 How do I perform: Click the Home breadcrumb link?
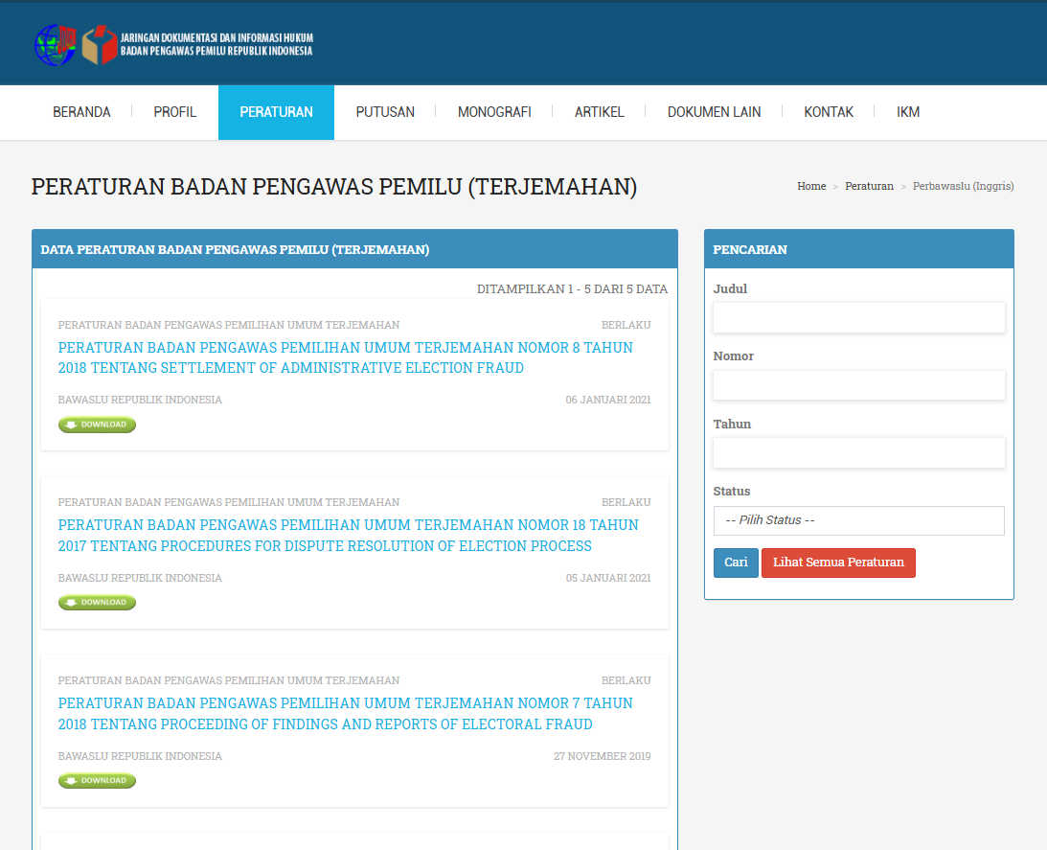[811, 186]
